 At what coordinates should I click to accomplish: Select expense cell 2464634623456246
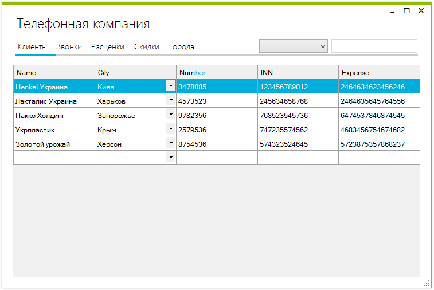point(379,87)
